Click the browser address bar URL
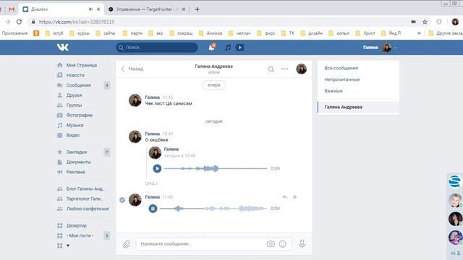463x260 pixels. (x=77, y=22)
